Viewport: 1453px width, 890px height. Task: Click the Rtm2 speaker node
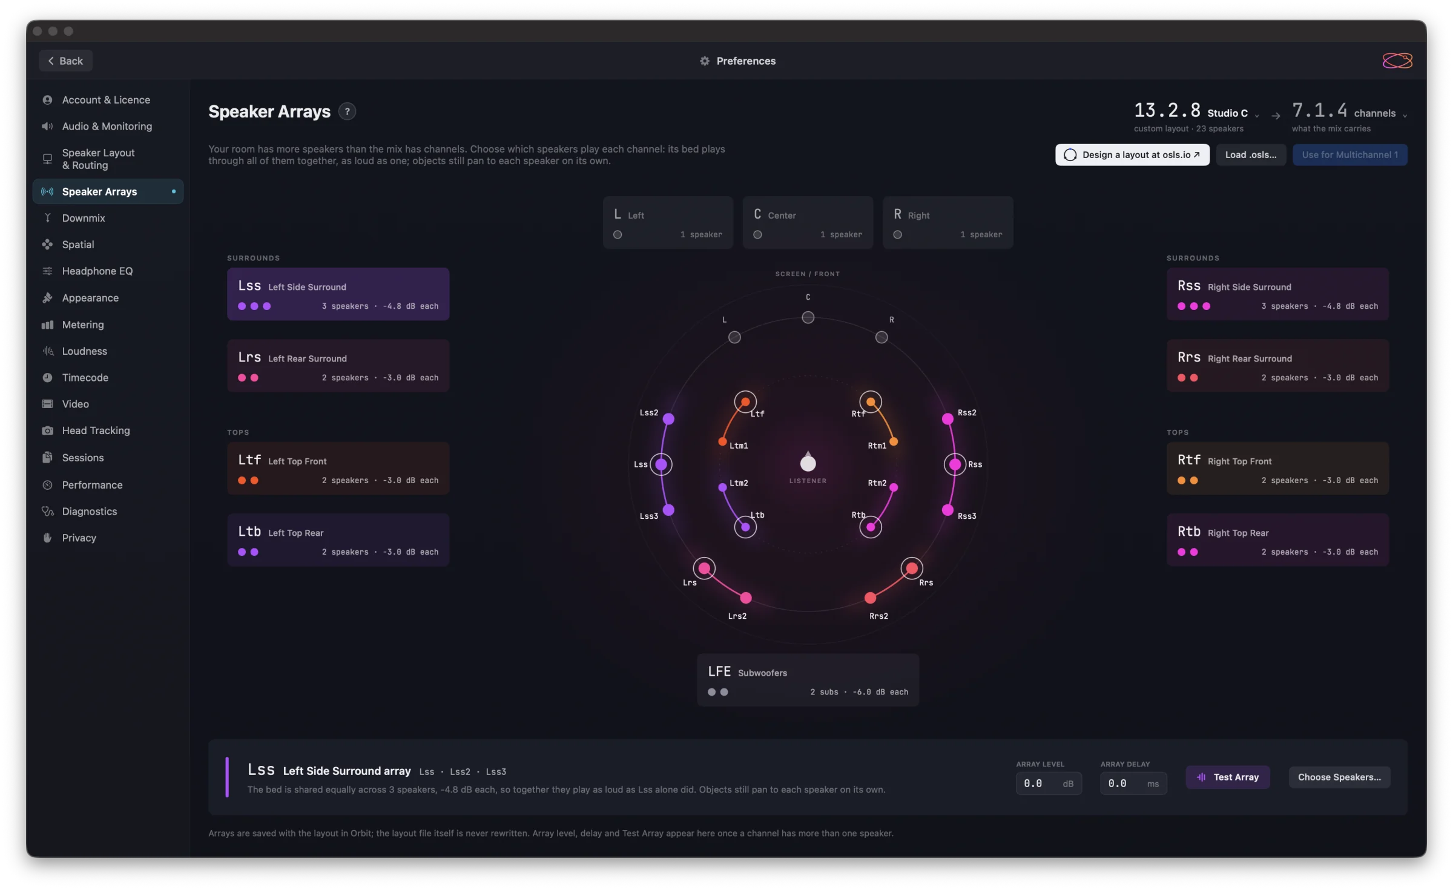click(894, 487)
